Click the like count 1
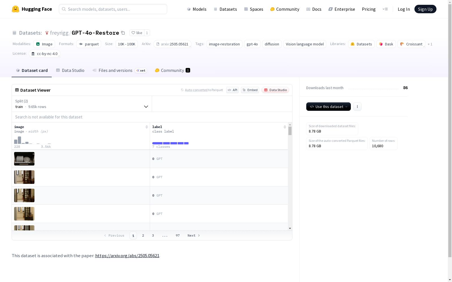The height and width of the screenshot is (282, 452). [x=147, y=33]
